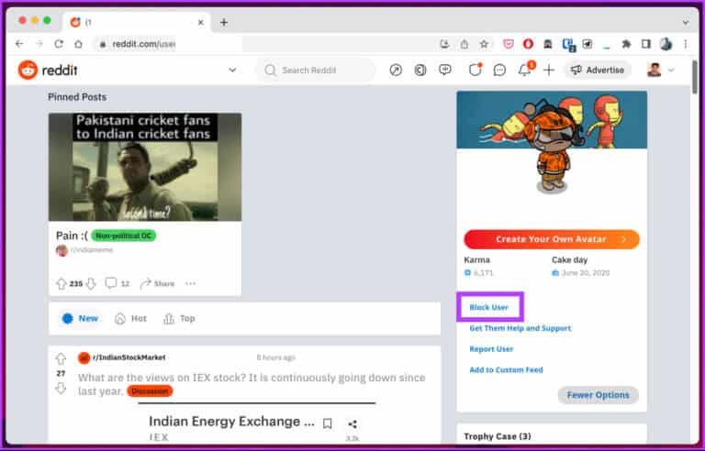Open the Popular arrow icon in header

coord(396,70)
